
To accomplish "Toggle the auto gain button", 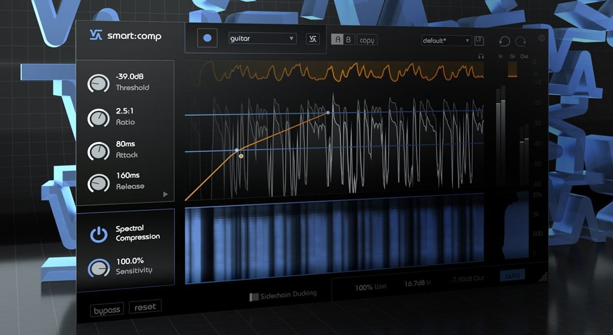I will tap(512, 276).
